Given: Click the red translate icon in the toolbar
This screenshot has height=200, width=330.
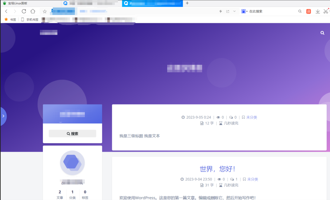Looking at the screenshot, I should [308, 11].
